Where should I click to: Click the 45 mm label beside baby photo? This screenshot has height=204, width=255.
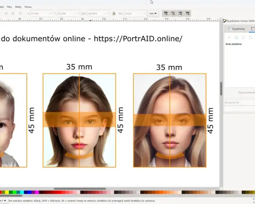31,120
